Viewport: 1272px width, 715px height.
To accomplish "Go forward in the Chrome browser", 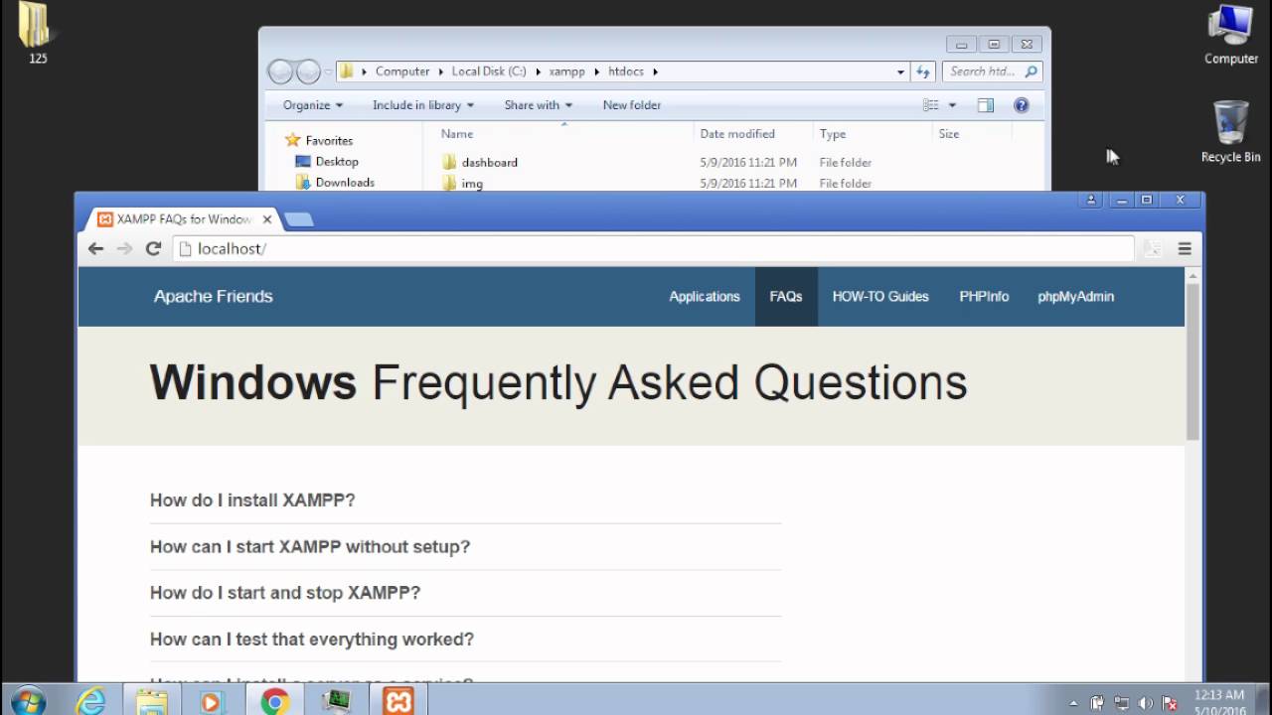I will coord(124,248).
